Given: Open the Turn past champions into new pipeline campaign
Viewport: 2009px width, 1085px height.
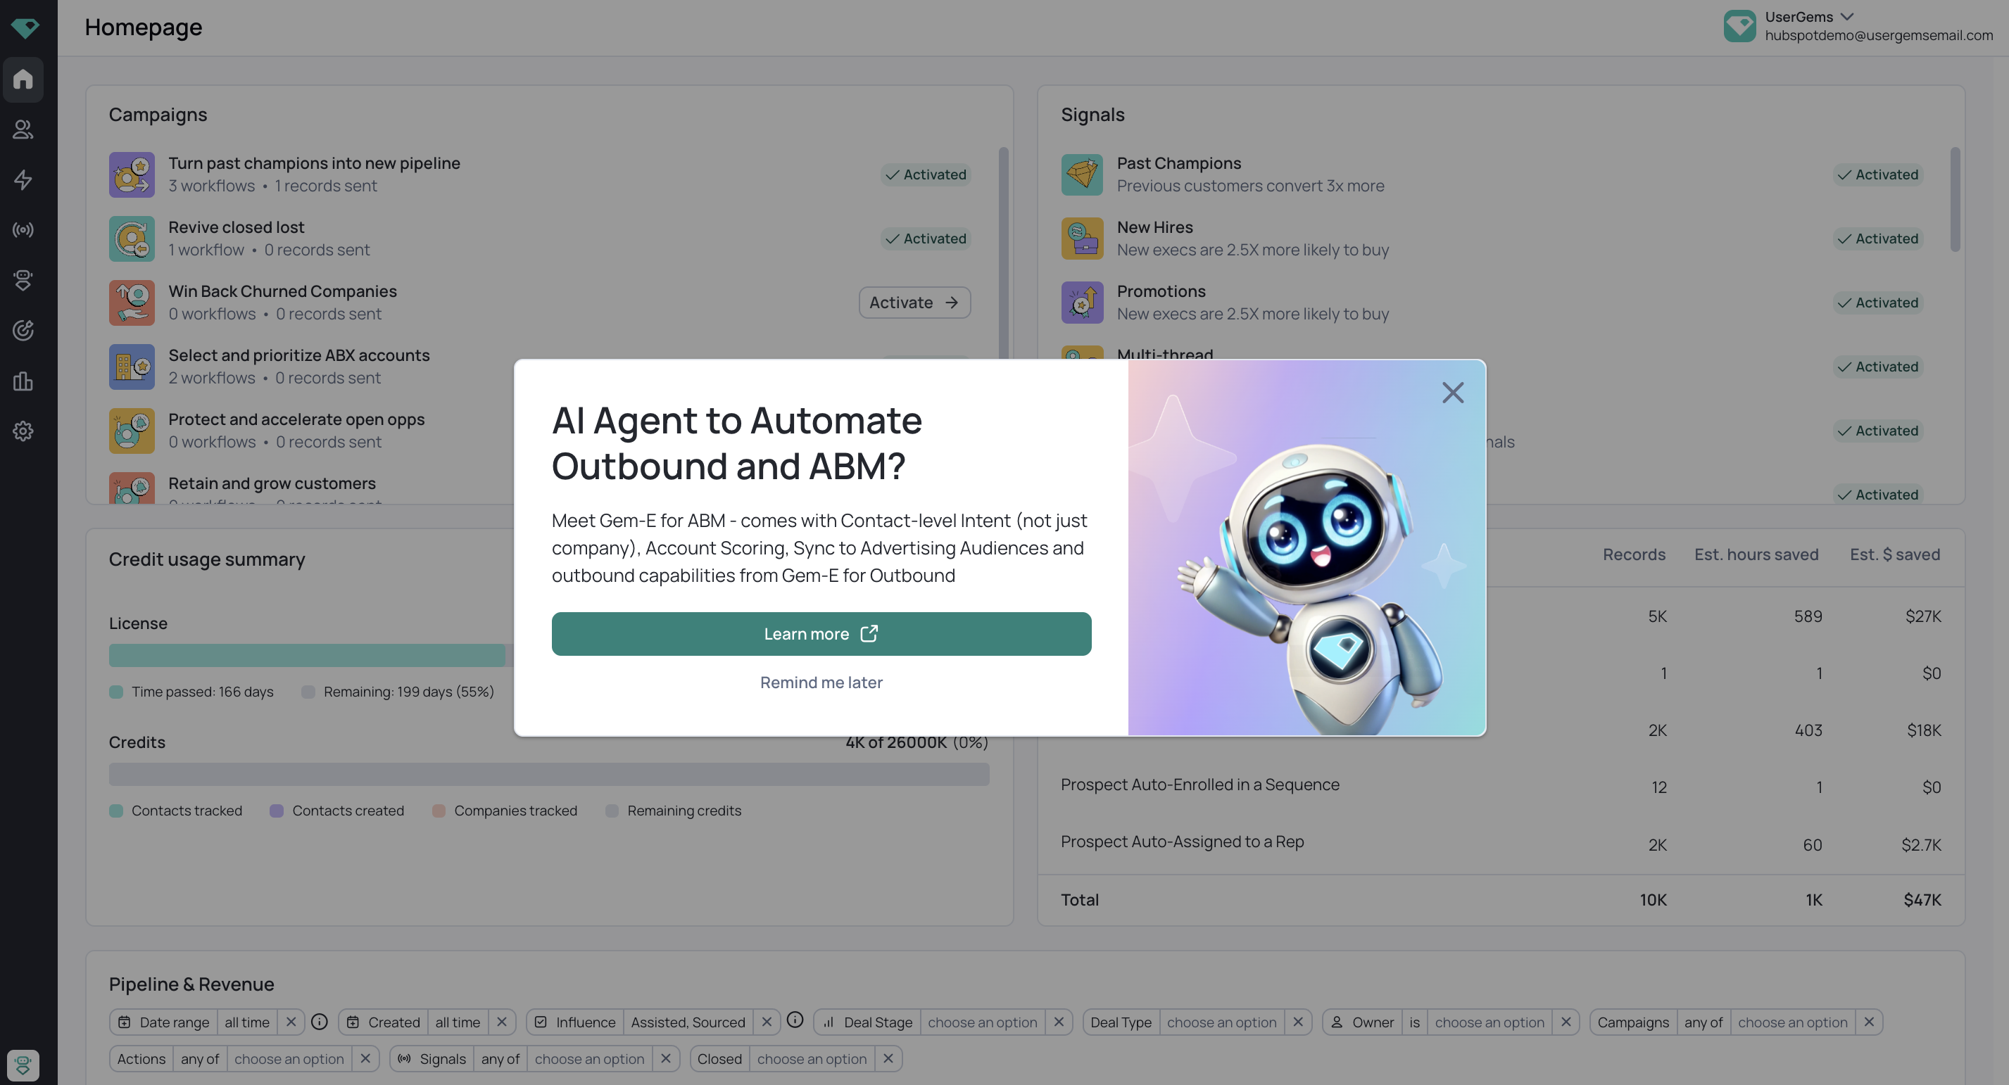Looking at the screenshot, I should point(314,163).
